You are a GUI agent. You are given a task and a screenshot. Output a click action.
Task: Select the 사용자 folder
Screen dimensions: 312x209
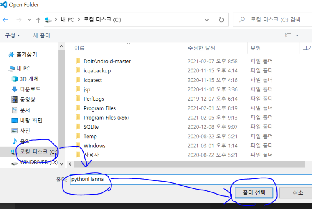click(x=92, y=155)
